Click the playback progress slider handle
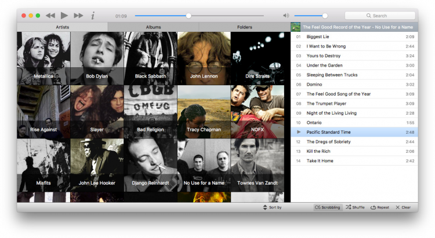The image size is (435, 238). click(x=188, y=16)
